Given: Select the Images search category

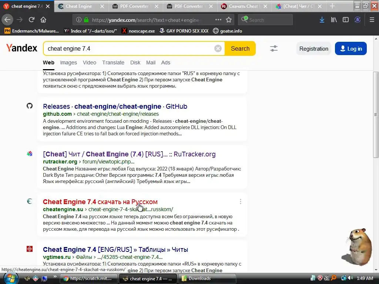Looking at the screenshot, I should (x=68, y=62).
